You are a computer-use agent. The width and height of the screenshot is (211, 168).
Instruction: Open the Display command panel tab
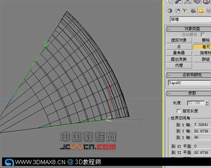[x=206, y=2]
